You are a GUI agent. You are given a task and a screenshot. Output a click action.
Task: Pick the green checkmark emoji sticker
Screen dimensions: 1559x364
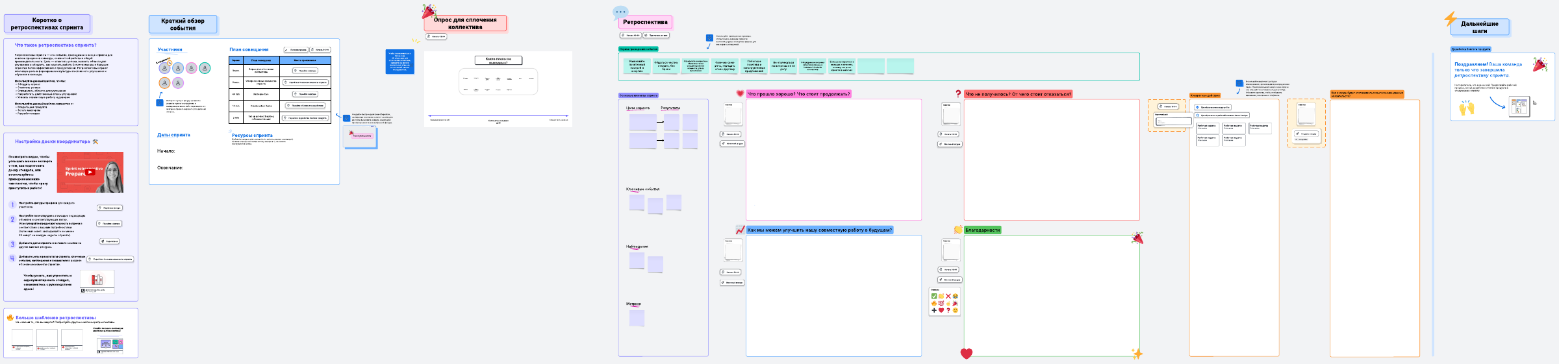pos(934,296)
